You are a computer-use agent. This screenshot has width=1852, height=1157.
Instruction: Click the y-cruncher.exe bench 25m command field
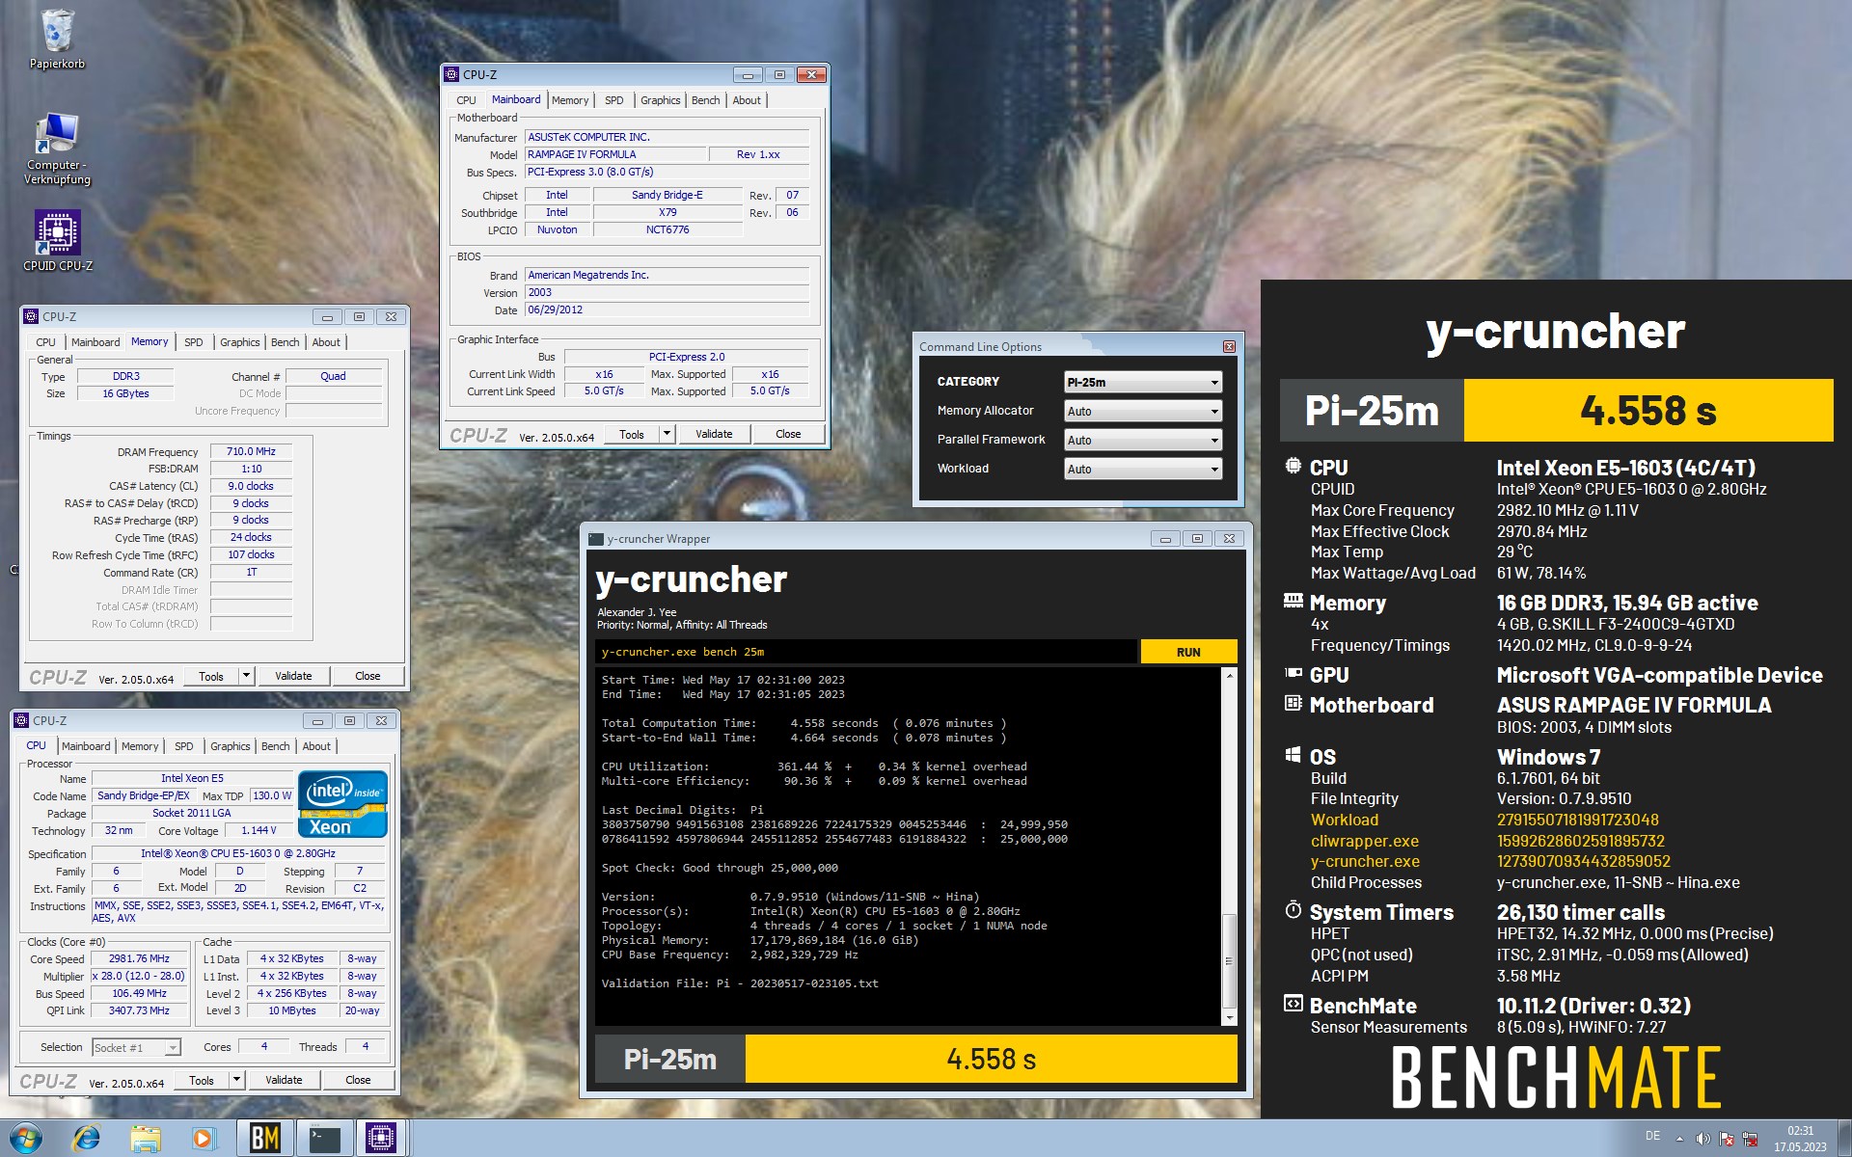[x=864, y=652]
